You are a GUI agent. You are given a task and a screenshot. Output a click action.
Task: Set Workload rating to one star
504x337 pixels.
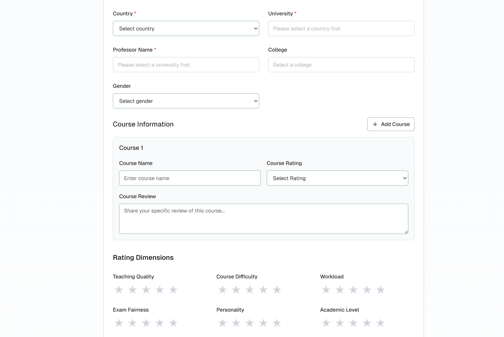click(x=326, y=290)
